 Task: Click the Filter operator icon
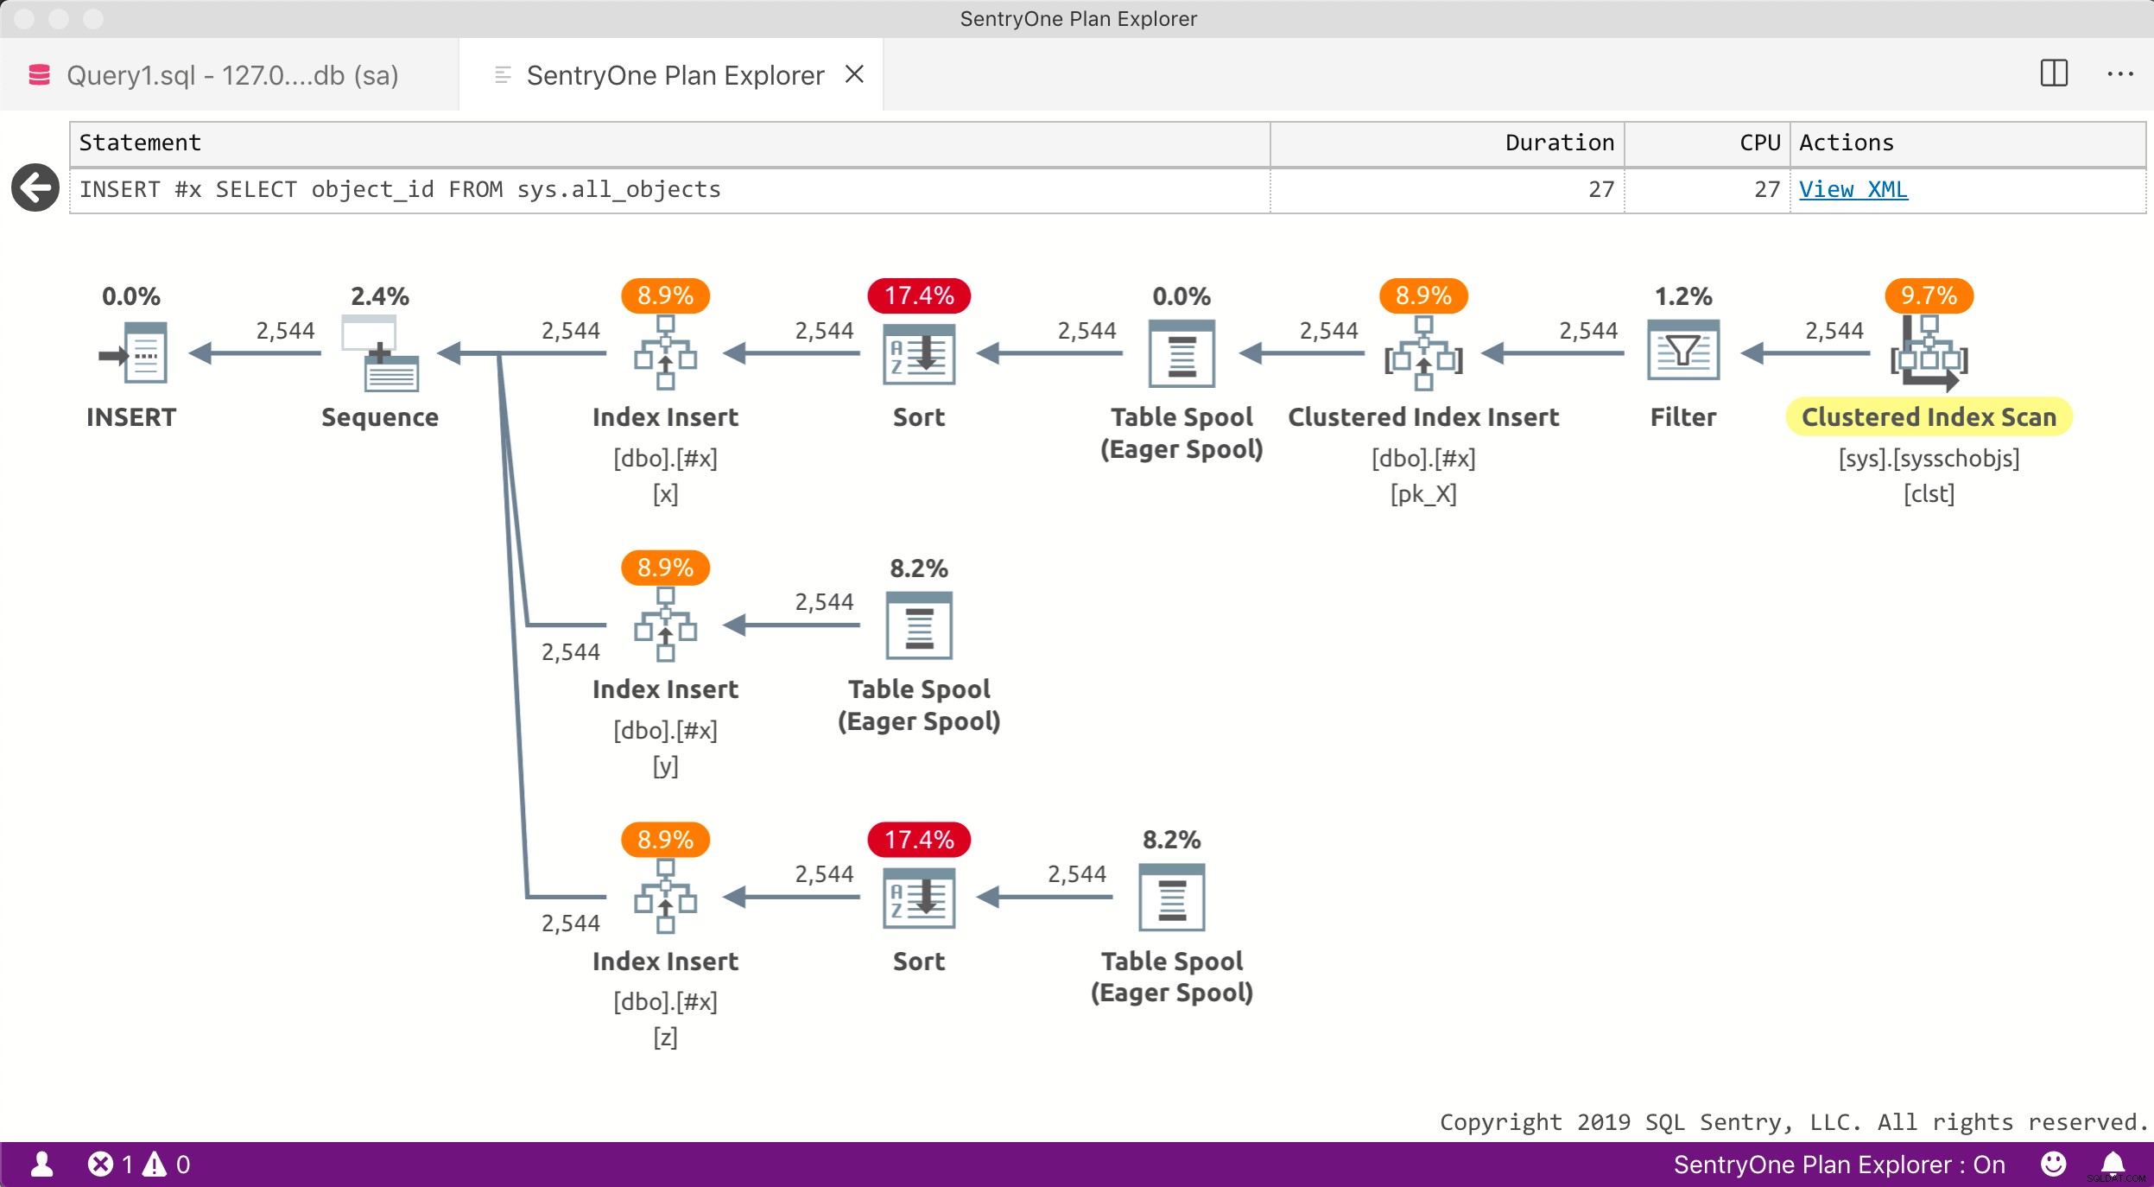(x=1683, y=350)
